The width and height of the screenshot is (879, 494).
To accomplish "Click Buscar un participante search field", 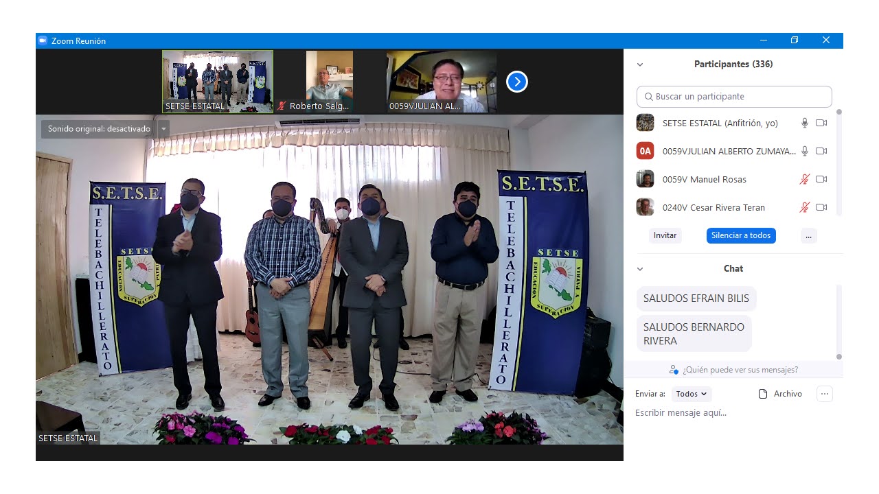I will click(x=734, y=97).
